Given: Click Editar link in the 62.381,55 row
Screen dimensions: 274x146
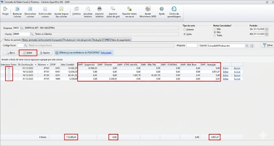Looking at the screenshot, I should (226, 75).
